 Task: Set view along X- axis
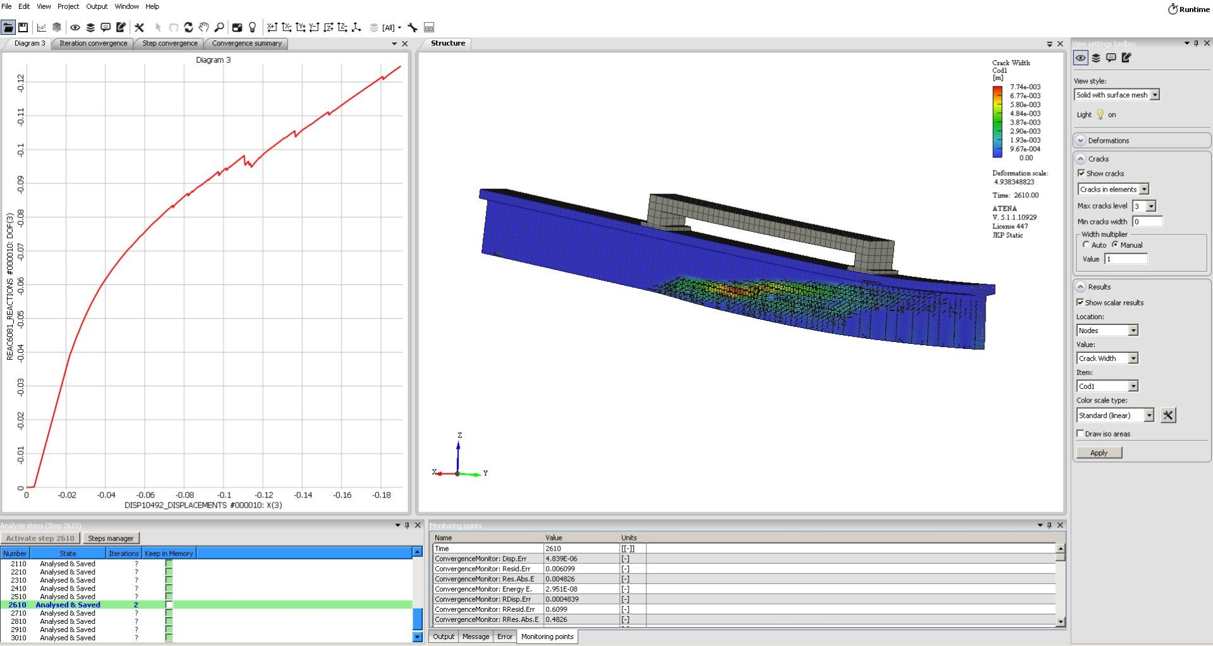click(286, 27)
